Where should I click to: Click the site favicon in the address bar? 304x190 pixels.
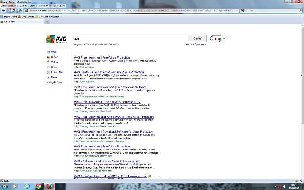tap(27, 11)
